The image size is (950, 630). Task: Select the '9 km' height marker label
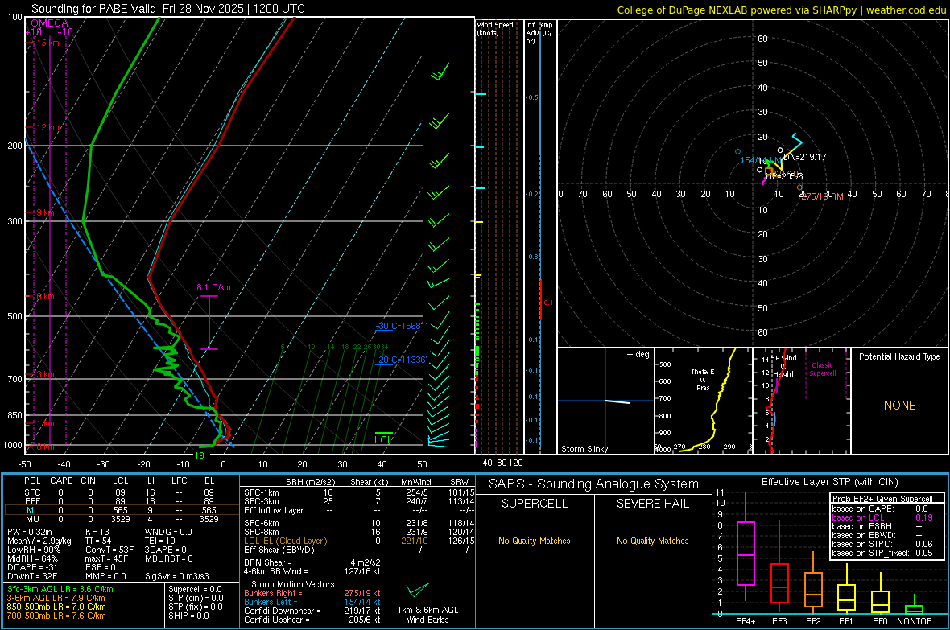tap(45, 212)
